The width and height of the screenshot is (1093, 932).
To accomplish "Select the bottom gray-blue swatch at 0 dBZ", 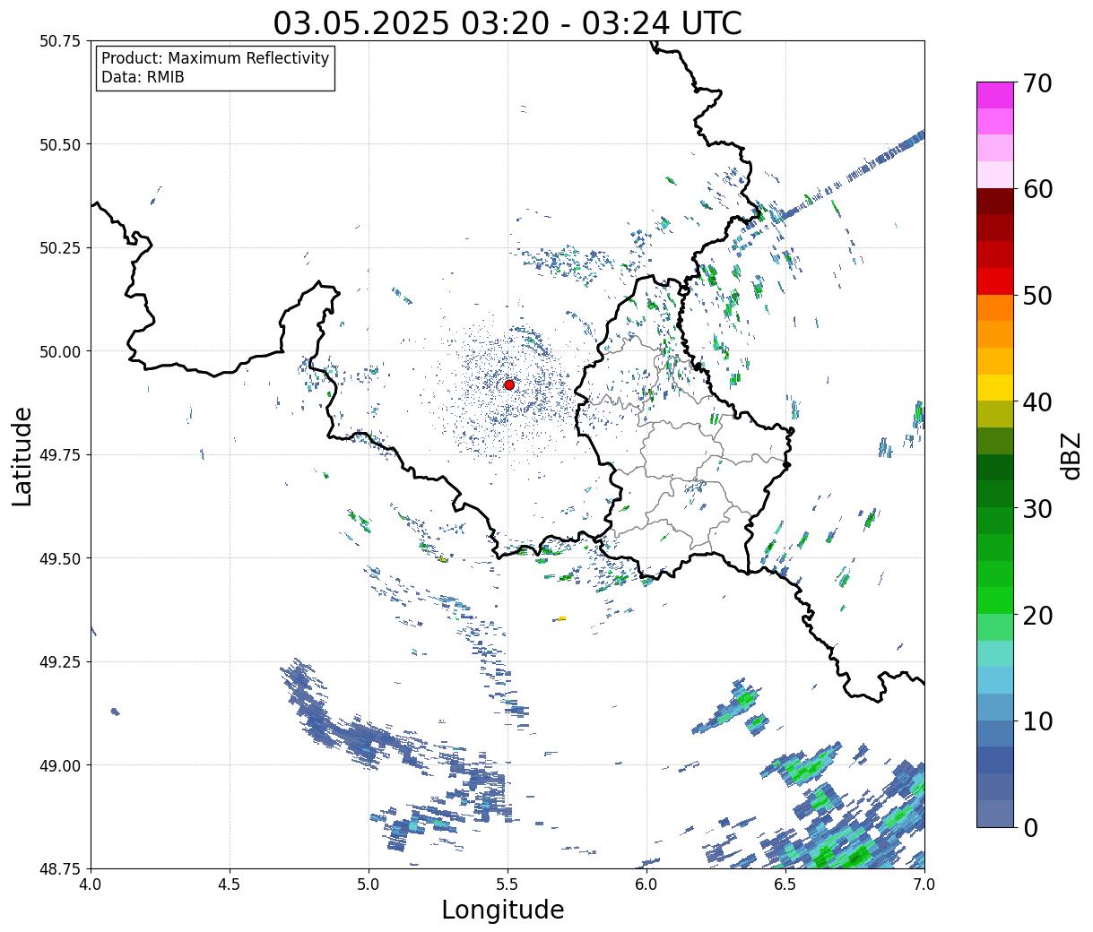I will click(x=995, y=813).
